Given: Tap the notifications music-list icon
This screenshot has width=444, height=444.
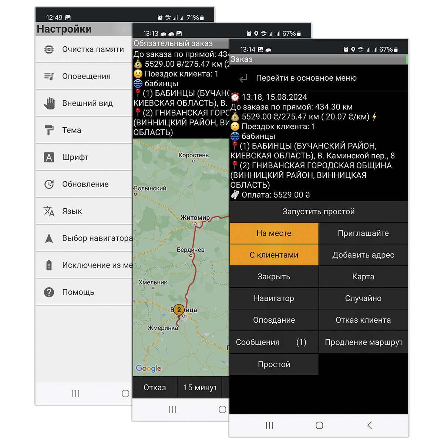Looking at the screenshot, I should (49, 76).
